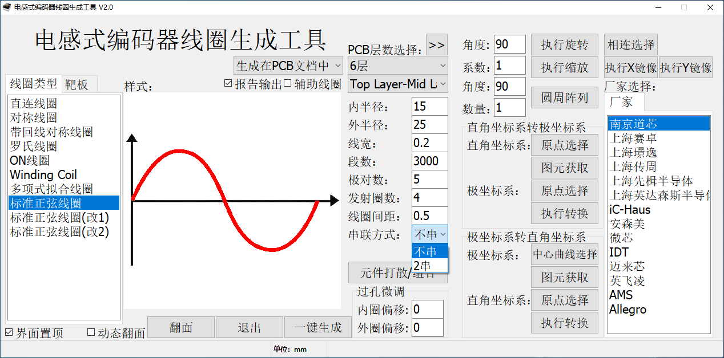Click the 执行X镜像 button

pyautogui.click(x=631, y=67)
